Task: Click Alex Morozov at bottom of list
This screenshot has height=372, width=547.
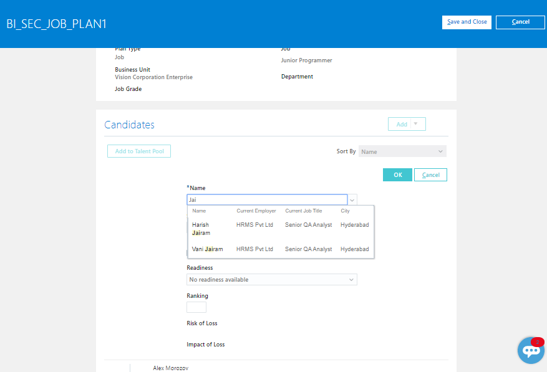Action: [x=170, y=368]
